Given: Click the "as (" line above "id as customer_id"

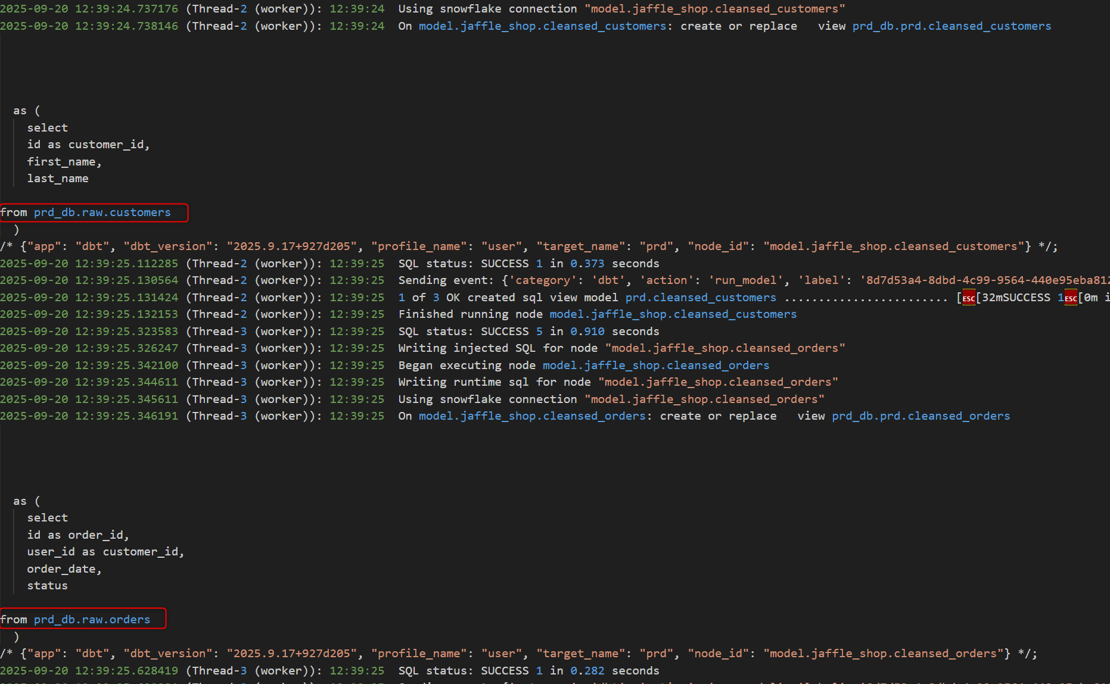Looking at the screenshot, I should [x=27, y=111].
